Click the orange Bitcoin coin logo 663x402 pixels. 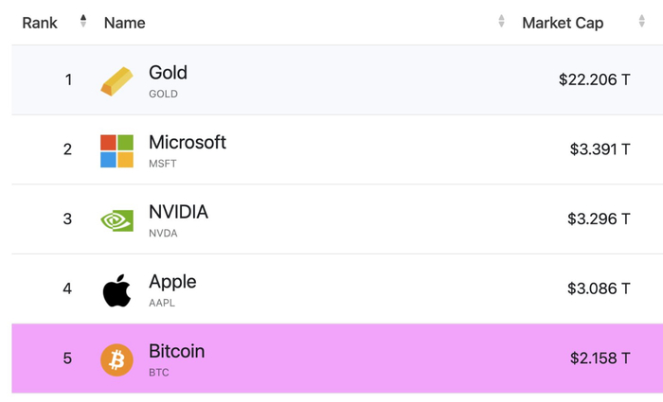pyautogui.click(x=117, y=359)
